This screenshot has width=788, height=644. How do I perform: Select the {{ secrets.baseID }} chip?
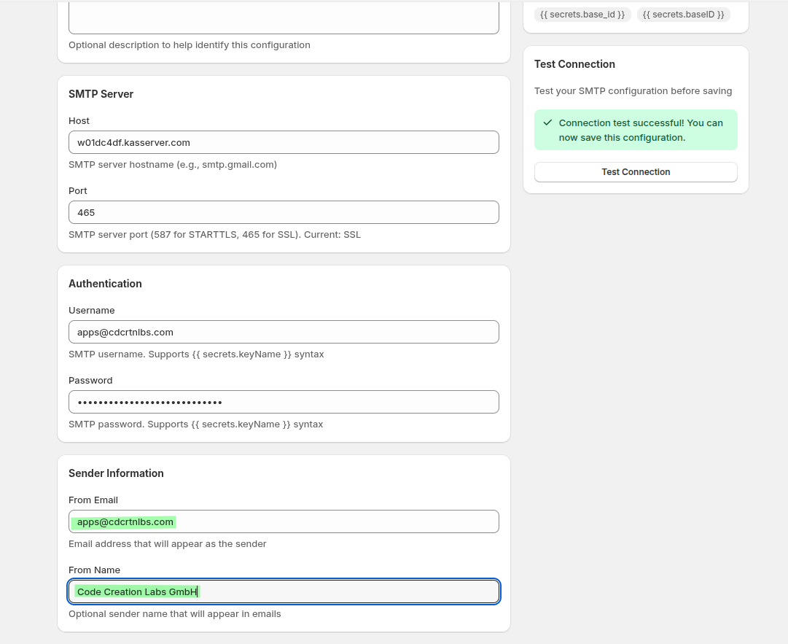pyautogui.click(x=683, y=15)
